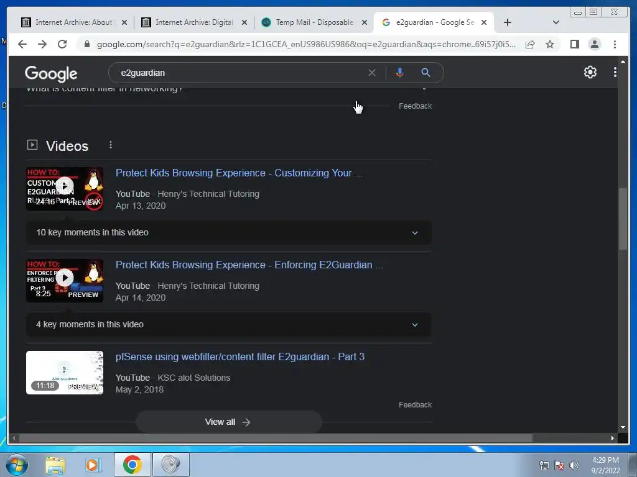Open Windows Explorer from the taskbar
This screenshot has height=477, width=637.
click(x=55, y=465)
